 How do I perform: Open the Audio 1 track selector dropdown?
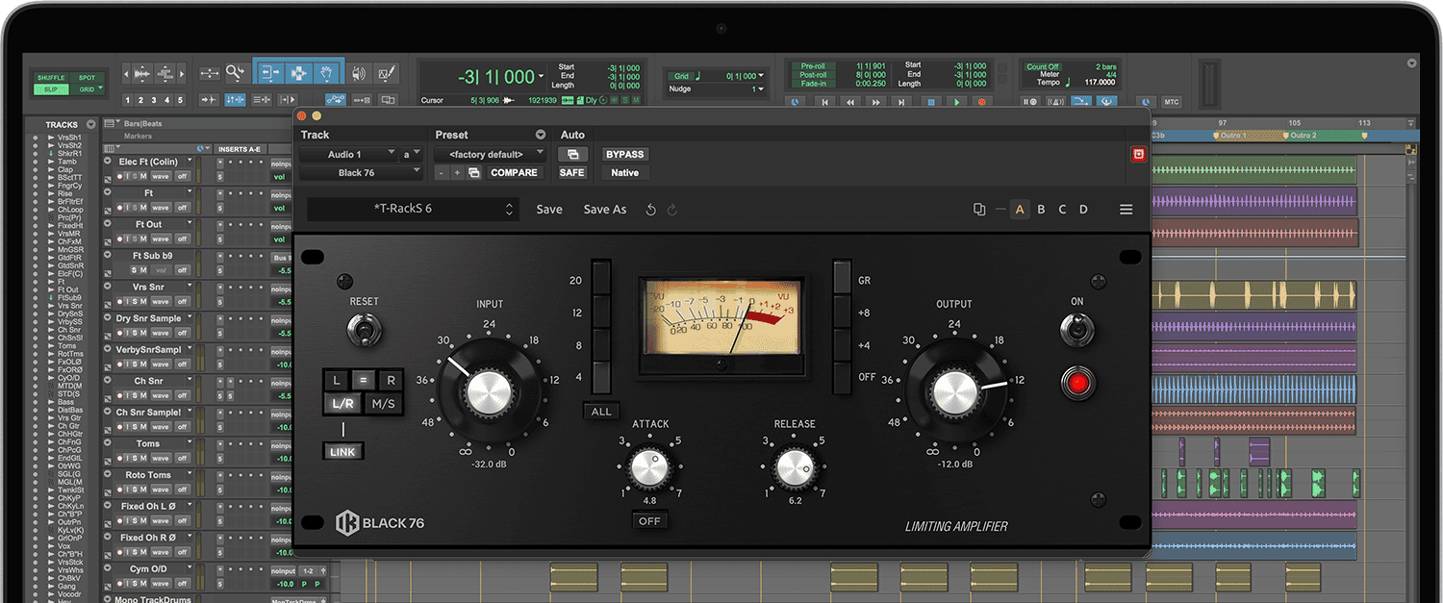click(x=349, y=154)
